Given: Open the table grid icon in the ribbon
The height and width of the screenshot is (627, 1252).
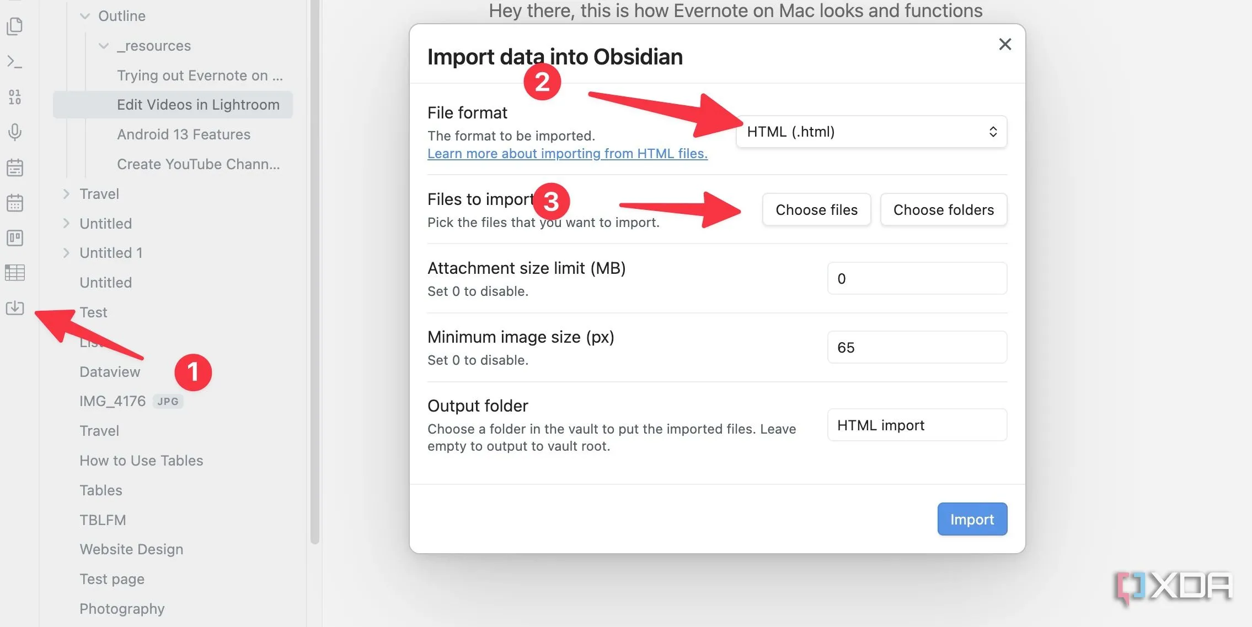Looking at the screenshot, I should click(x=15, y=273).
